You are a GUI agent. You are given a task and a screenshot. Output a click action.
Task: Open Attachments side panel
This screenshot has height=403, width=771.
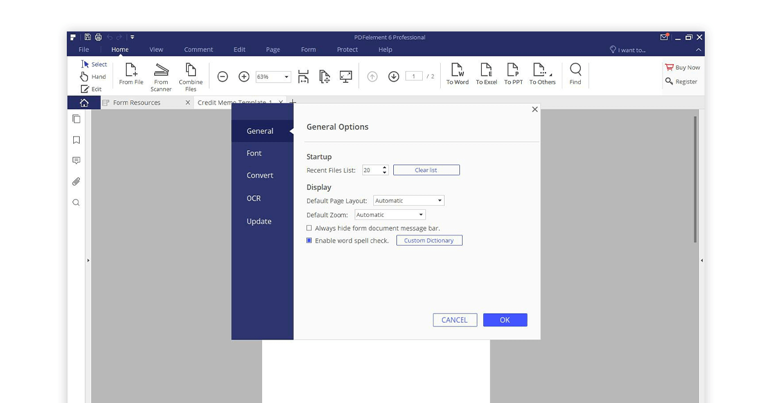click(76, 182)
